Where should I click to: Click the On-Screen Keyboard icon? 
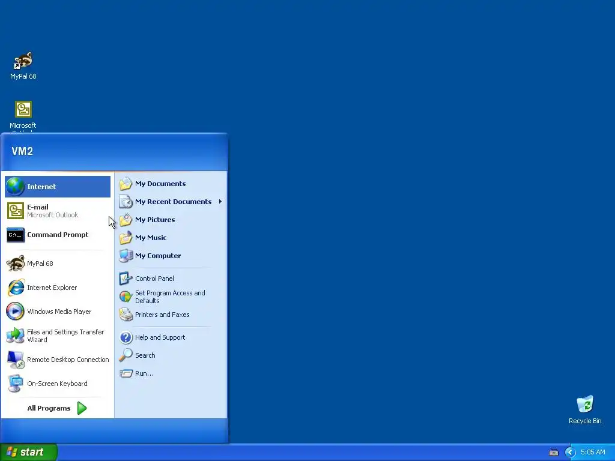15,384
